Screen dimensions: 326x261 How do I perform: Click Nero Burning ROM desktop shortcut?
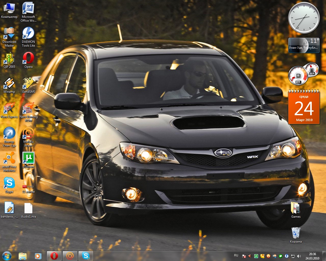click(28, 108)
